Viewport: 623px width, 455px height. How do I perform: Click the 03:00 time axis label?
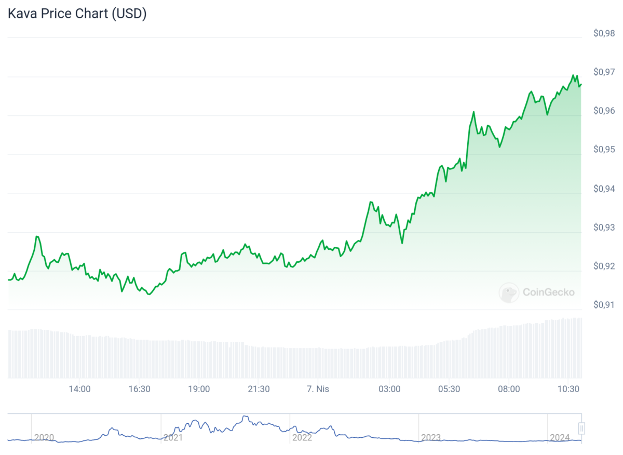389,389
